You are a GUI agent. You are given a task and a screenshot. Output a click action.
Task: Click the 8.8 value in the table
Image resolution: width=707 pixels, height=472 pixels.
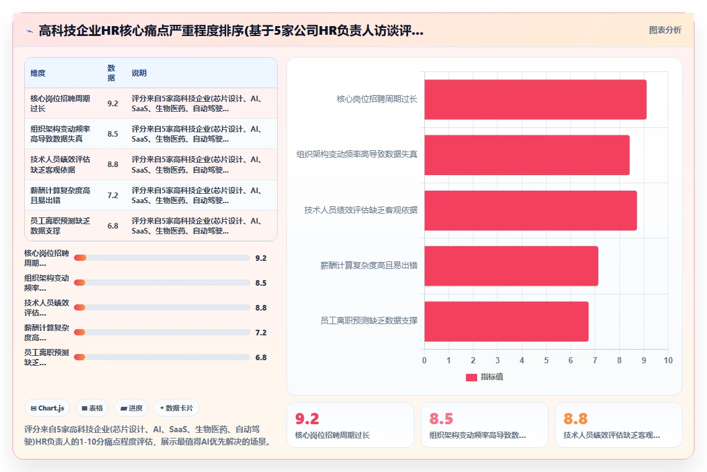112,165
